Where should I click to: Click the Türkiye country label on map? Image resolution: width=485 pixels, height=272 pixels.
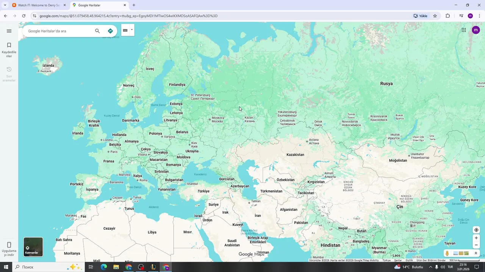pos(203,191)
